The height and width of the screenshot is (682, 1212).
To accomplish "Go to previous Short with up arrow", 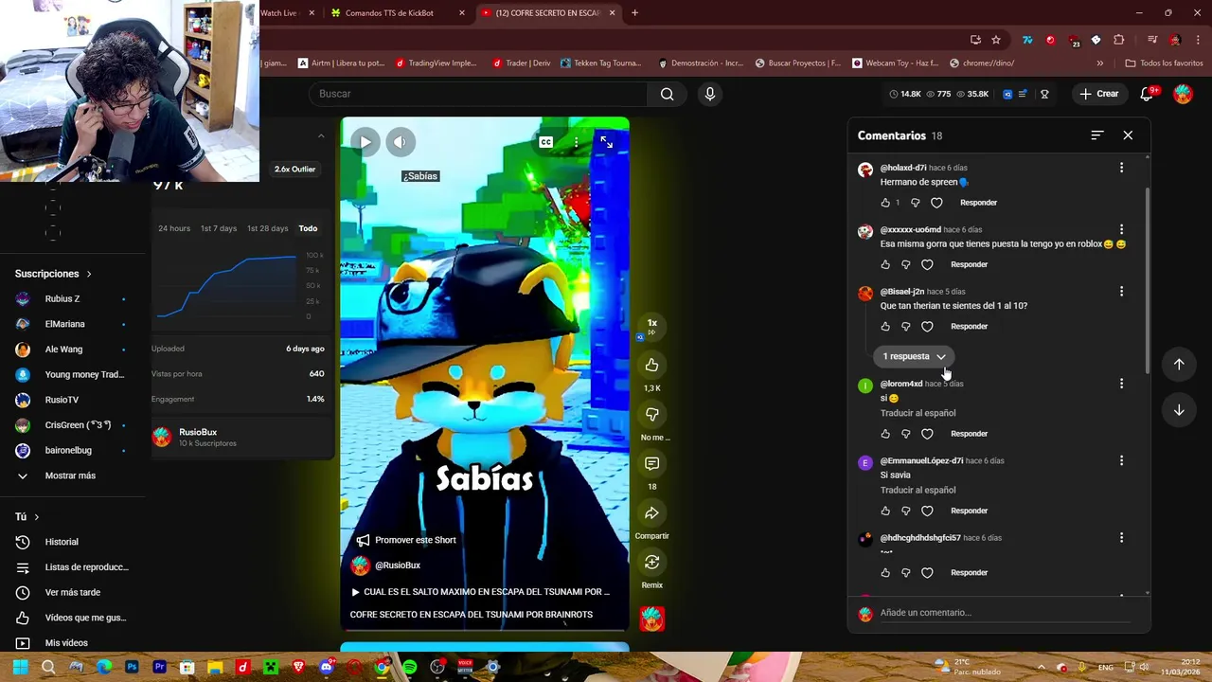I will 1179,365.
